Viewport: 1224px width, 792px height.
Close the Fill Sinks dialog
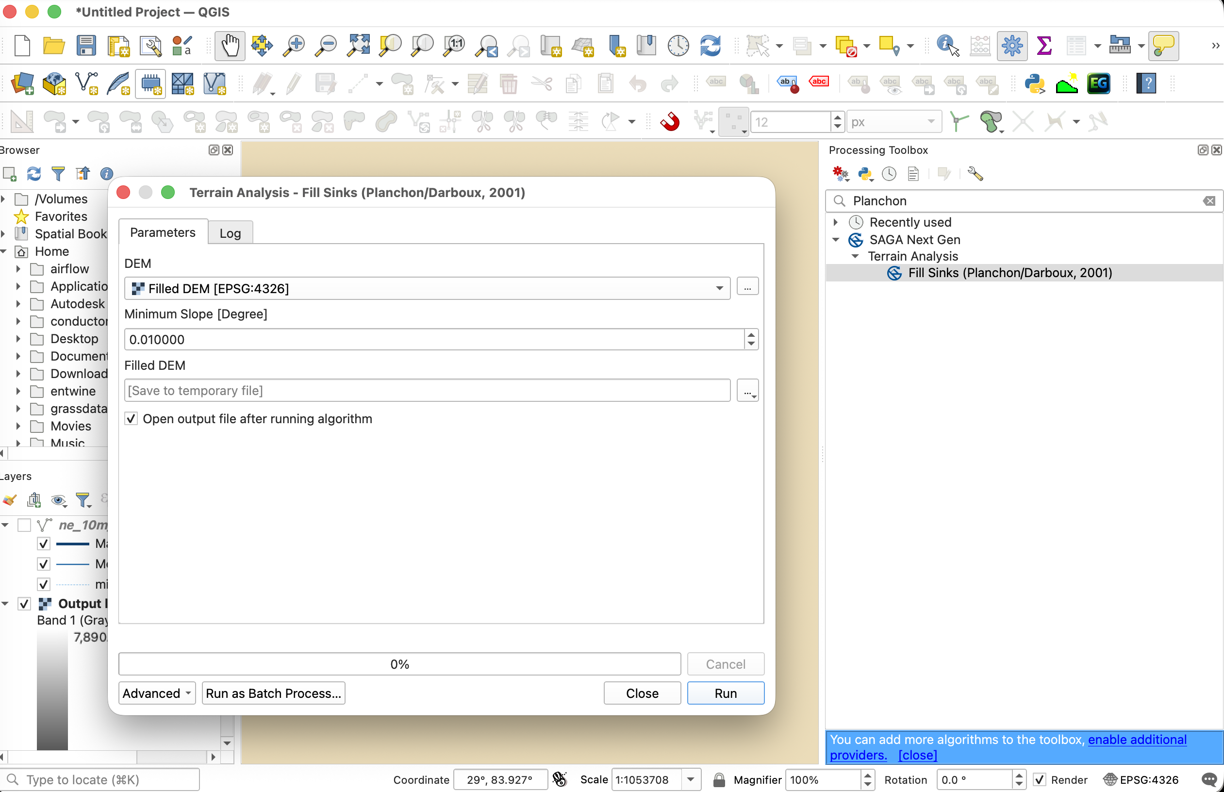[x=643, y=693]
